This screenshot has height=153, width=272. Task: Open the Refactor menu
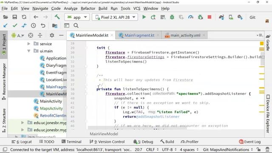point(88,8)
